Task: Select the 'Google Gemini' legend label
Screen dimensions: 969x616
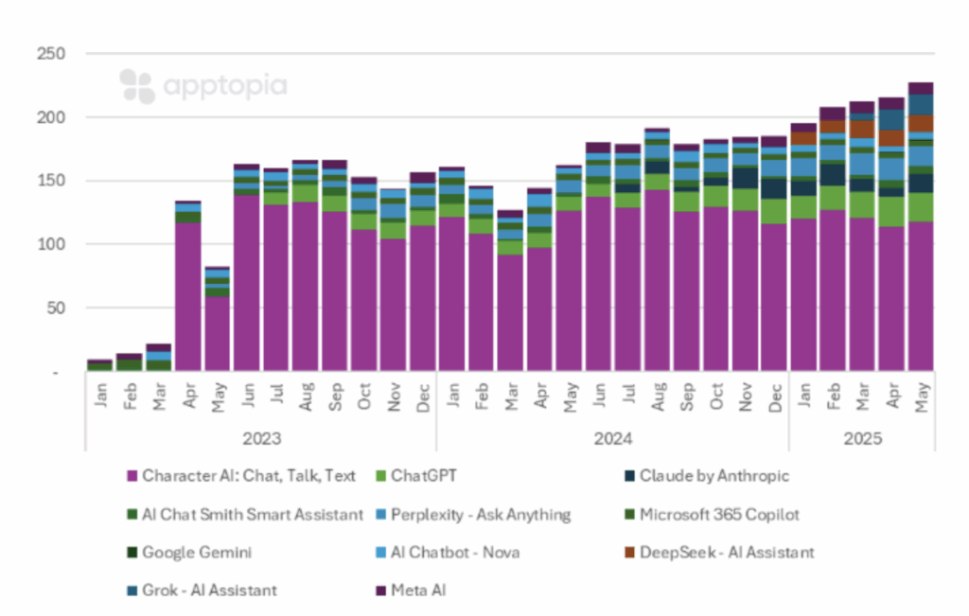Action: (197, 553)
